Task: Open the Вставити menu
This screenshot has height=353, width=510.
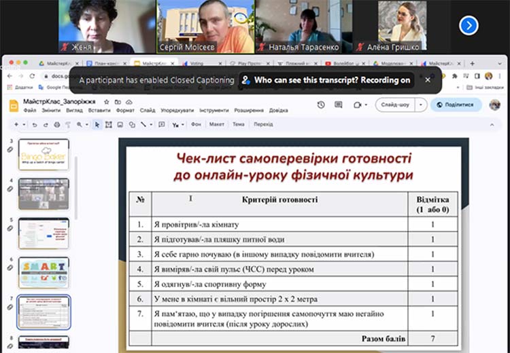Action: click(99, 110)
